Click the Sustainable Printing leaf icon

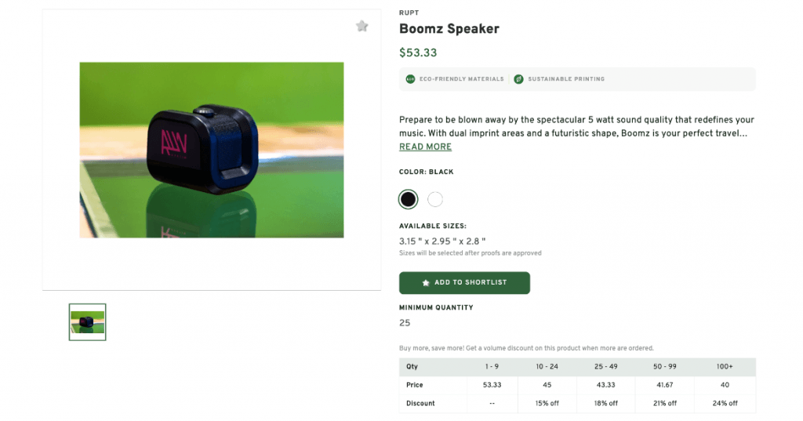518,79
